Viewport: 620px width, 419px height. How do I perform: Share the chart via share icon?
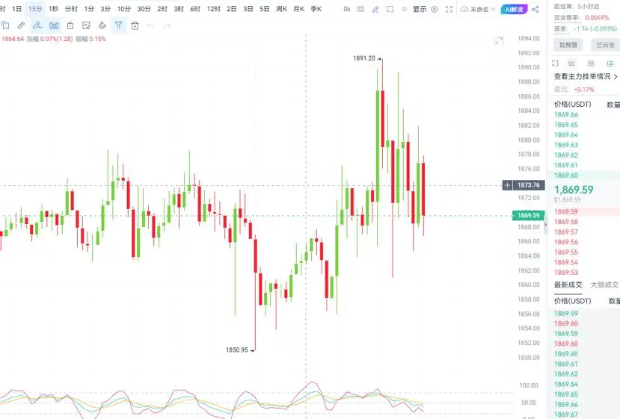click(x=535, y=9)
